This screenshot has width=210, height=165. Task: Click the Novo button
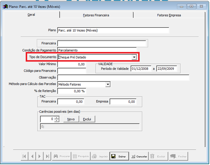(x=71, y=119)
